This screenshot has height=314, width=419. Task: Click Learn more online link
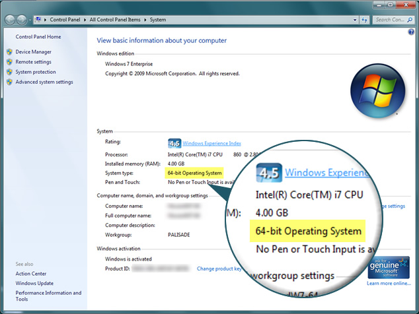pos(389,283)
